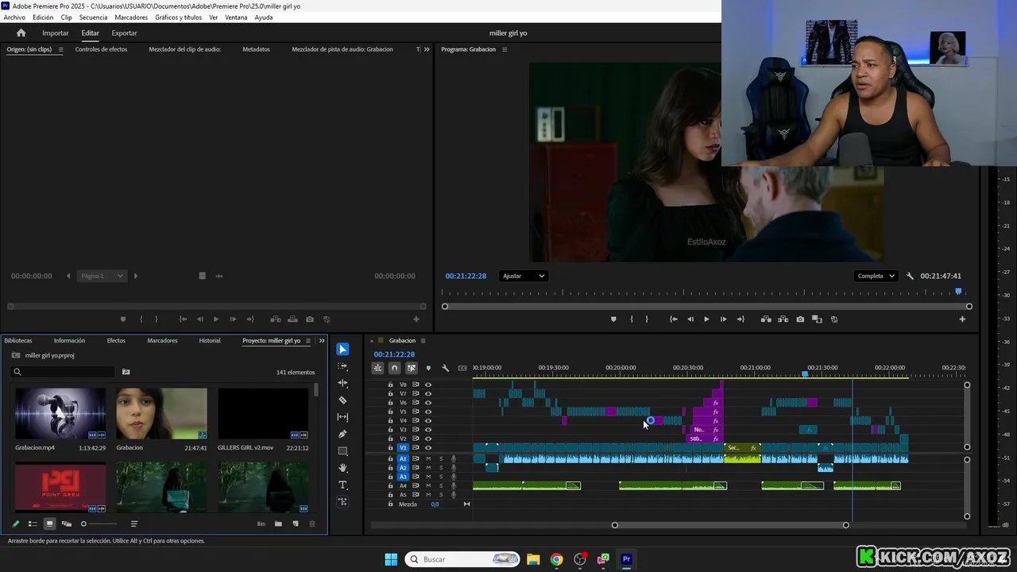
Task: Go to the Importar workspace
Action: [x=56, y=33]
